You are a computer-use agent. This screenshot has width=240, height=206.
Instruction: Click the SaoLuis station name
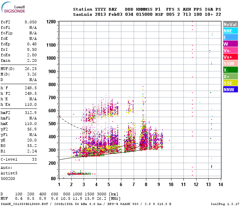(x=83, y=14)
